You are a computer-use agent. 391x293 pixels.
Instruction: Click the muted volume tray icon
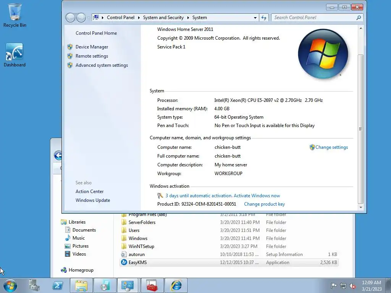point(352,286)
